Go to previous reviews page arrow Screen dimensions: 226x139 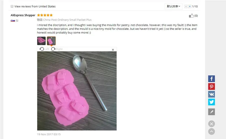point(186,6)
